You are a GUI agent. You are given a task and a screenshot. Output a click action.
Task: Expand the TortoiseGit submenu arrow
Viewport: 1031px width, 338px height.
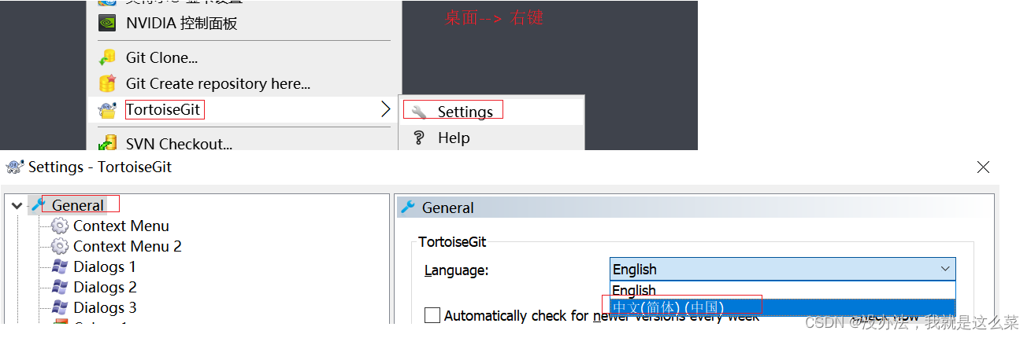tap(385, 109)
